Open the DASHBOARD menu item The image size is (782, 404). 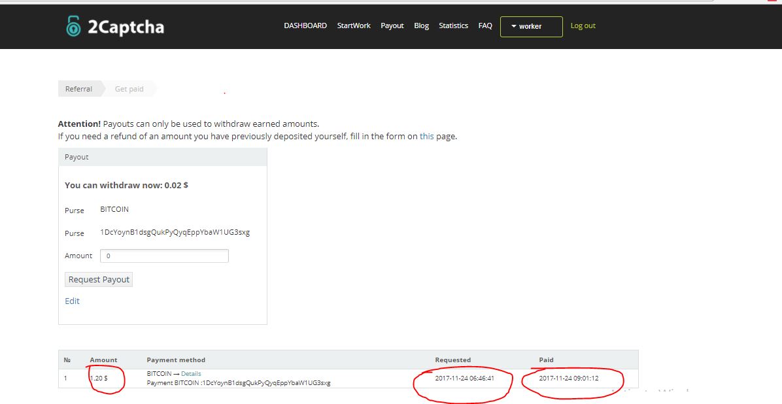[305, 26]
